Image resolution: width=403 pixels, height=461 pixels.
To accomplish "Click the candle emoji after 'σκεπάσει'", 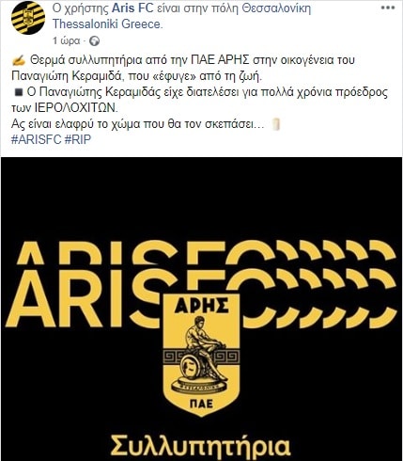I will [x=276, y=124].
